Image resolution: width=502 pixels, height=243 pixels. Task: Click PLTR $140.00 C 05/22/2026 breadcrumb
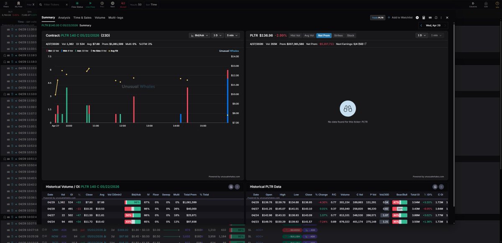(x=60, y=26)
